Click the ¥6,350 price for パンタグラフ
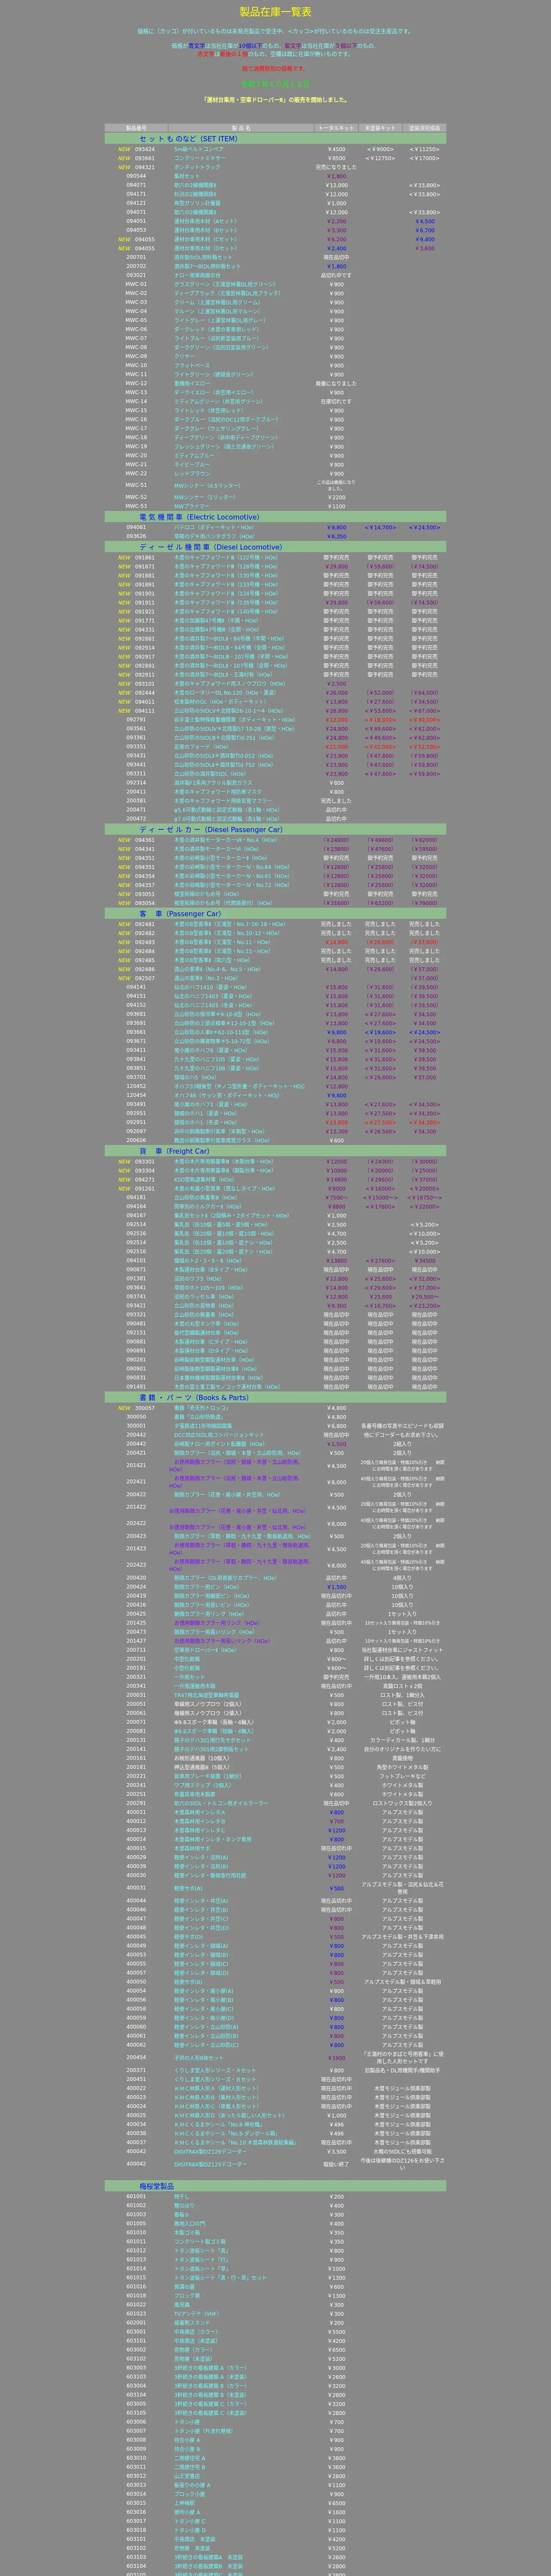Screen dimensions: 551x2576 click(x=336, y=536)
